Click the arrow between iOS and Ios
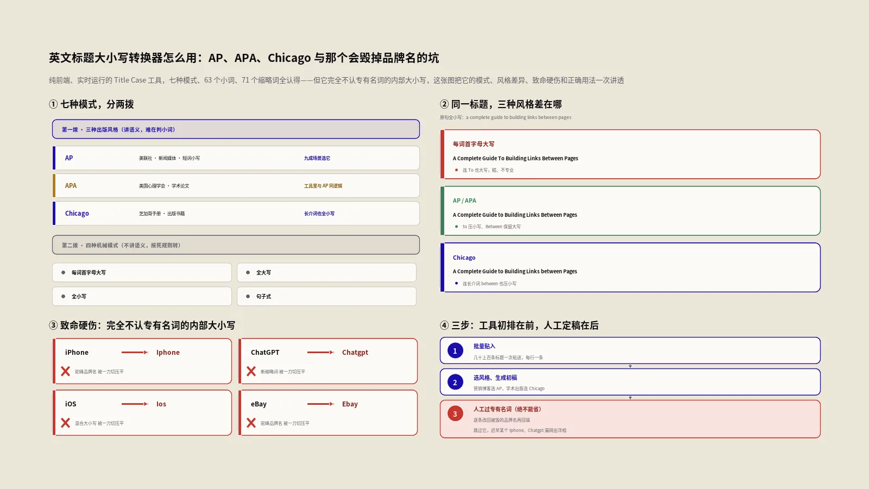Viewport: 869px width, 489px height. pyautogui.click(x=135, y=404)
